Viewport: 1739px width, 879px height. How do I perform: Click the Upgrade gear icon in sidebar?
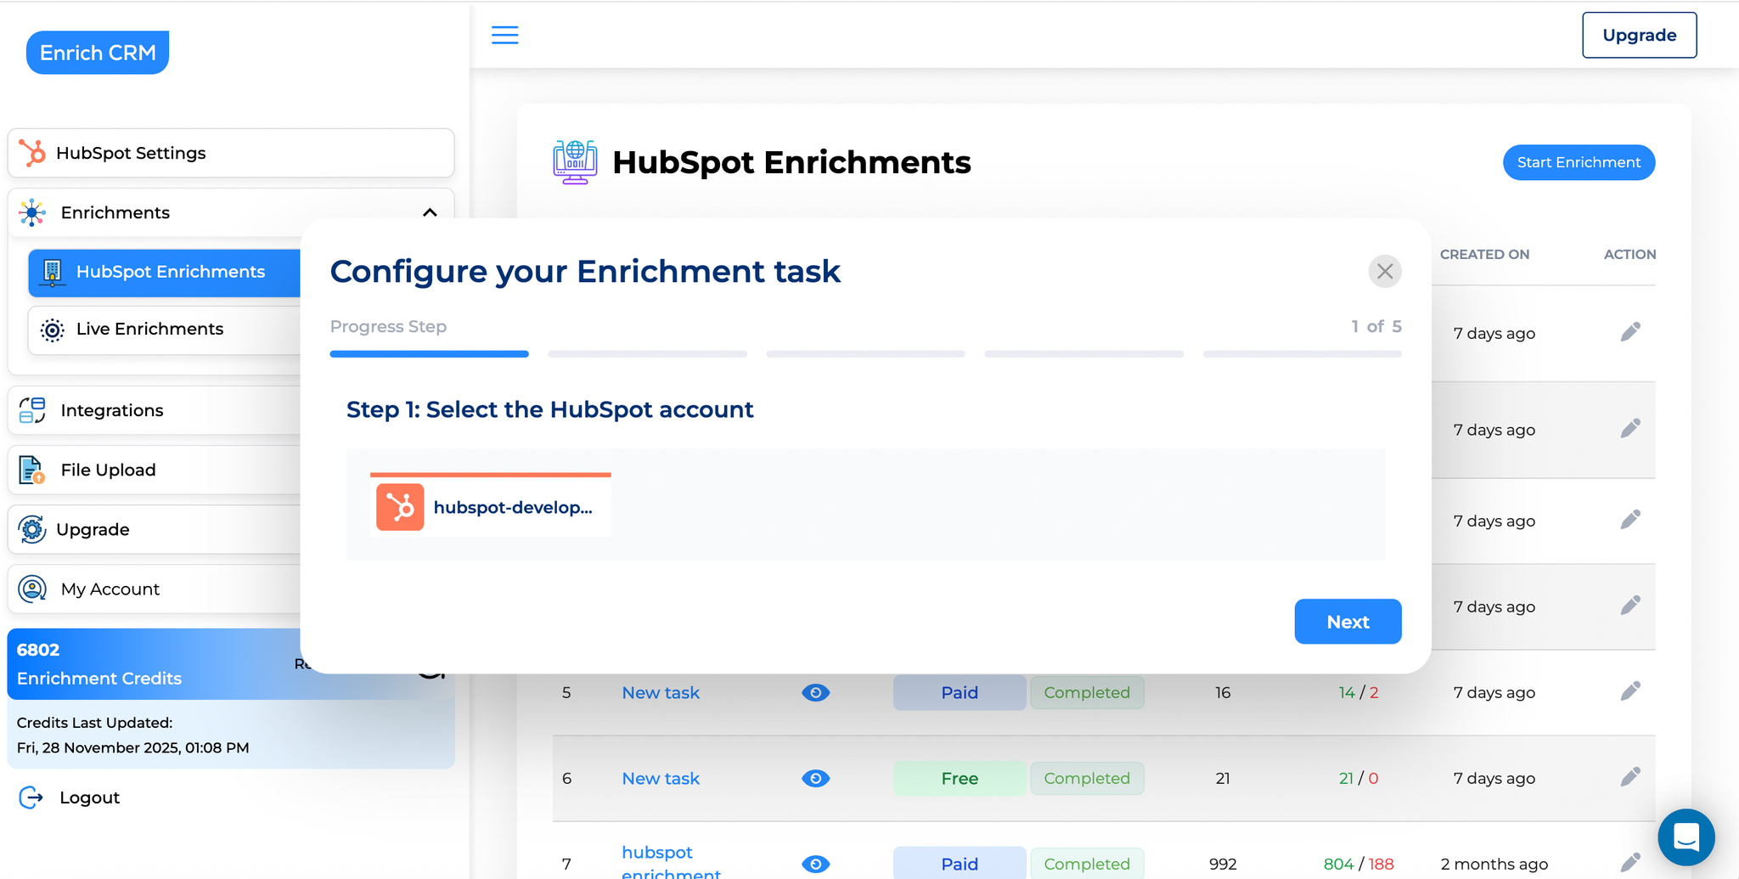click(x=31, y=529)
